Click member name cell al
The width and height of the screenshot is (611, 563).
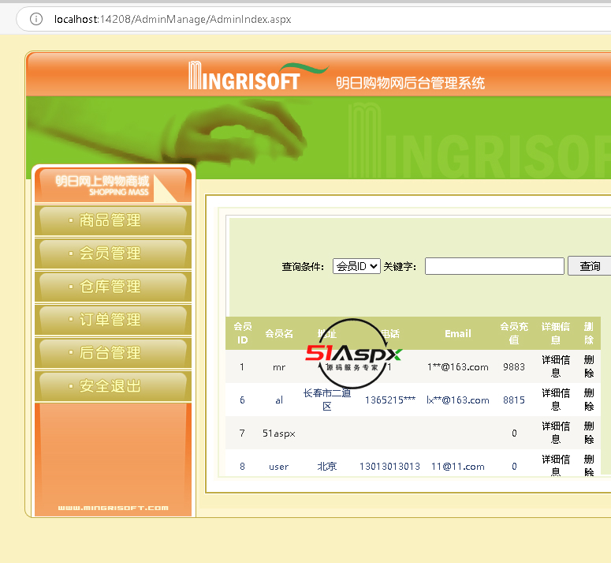[x=279, y=400]
